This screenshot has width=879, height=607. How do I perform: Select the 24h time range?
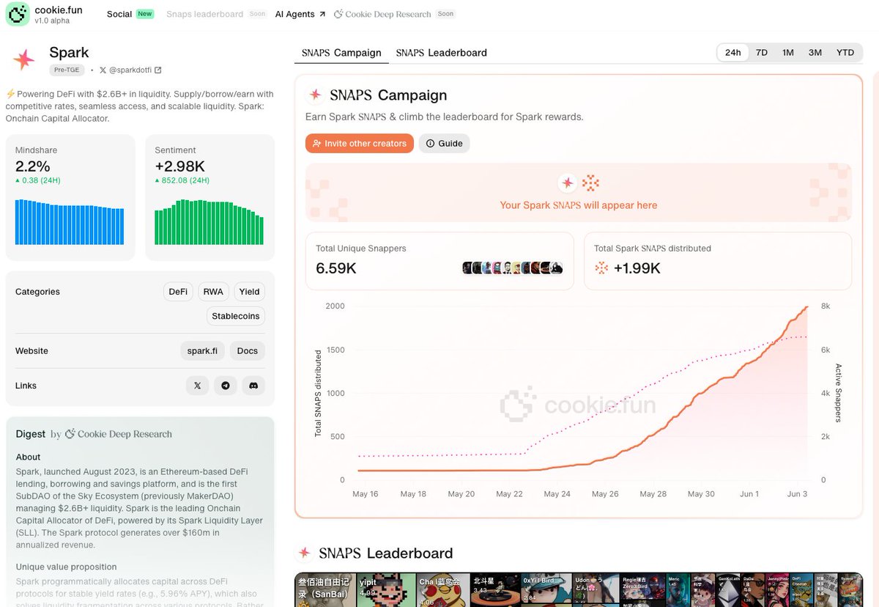click(733, 53)
